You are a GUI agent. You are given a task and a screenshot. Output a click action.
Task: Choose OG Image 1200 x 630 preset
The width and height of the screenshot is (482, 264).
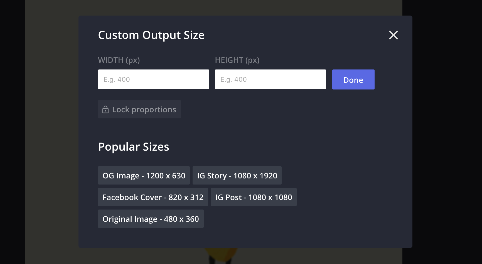[144, 175]
